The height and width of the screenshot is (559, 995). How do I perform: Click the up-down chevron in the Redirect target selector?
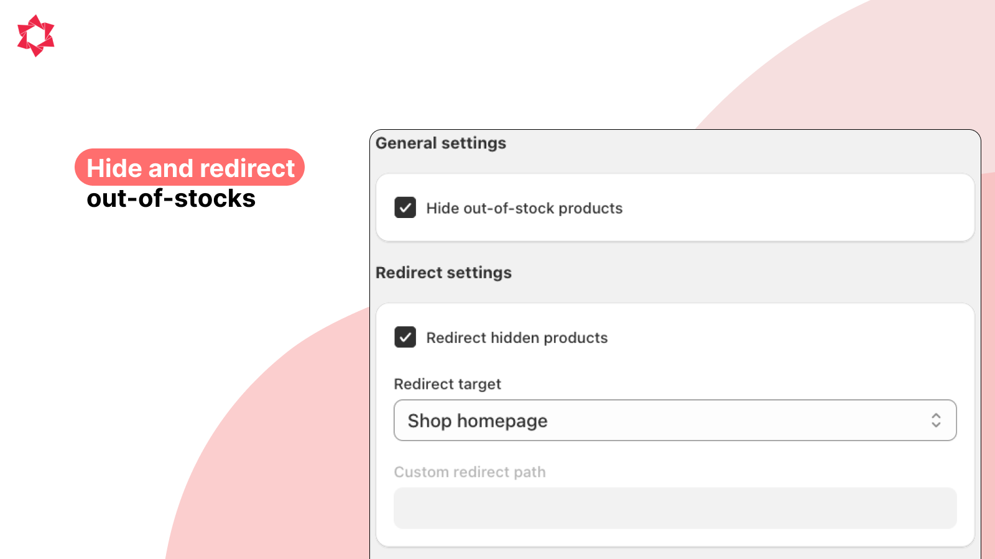[937, 420]
